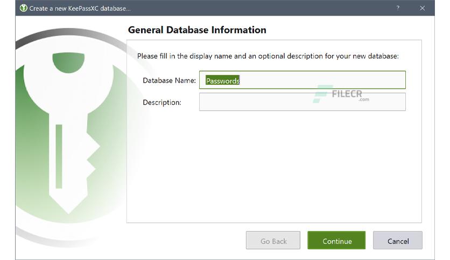Screen dimensions: 450x260
Task: Open help via the question mark button
Action: coord(398,8)
